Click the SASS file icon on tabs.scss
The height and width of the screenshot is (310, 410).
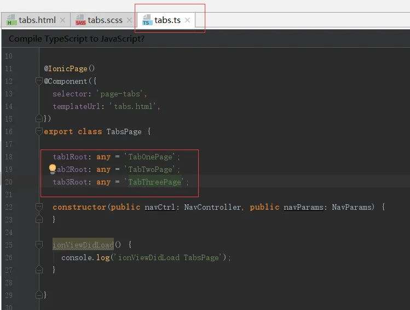pos(80,20)
